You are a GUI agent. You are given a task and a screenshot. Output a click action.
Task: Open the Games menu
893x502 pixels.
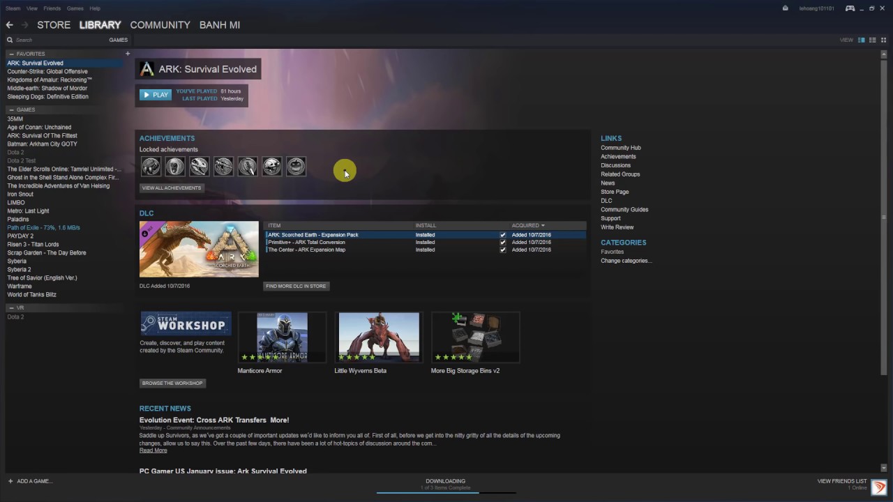75,8
